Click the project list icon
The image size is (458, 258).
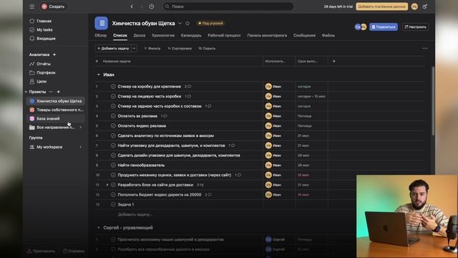coord(102,23)
